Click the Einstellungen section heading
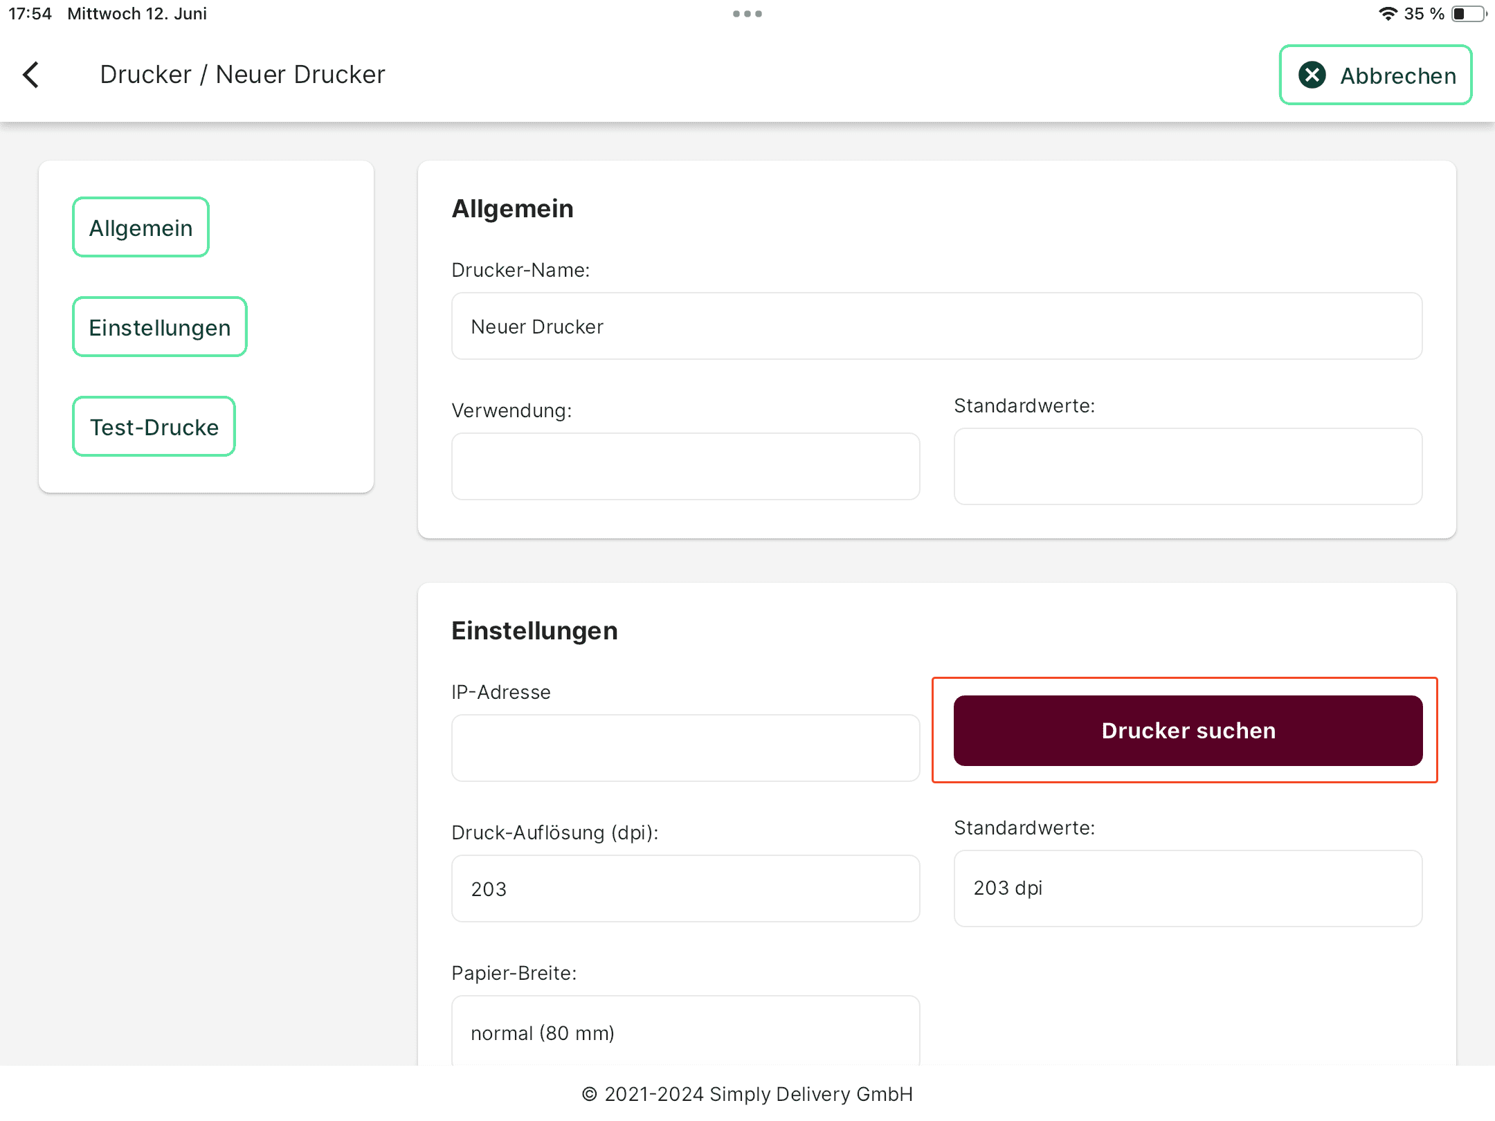This screenshot has width=1495, height=1121. 534,630
